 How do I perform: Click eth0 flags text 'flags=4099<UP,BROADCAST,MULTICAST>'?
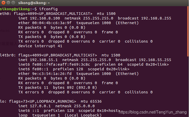pos(53,14)
